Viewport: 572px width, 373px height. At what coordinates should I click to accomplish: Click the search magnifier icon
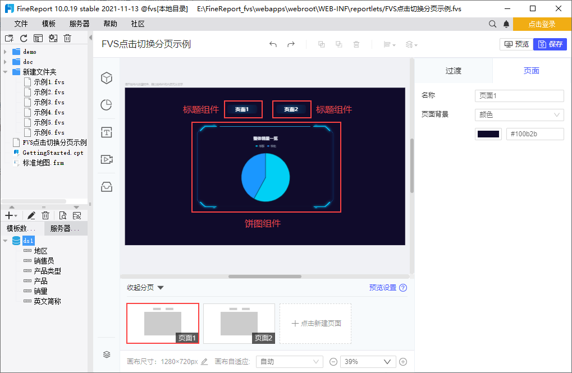[x=492, y=24]
